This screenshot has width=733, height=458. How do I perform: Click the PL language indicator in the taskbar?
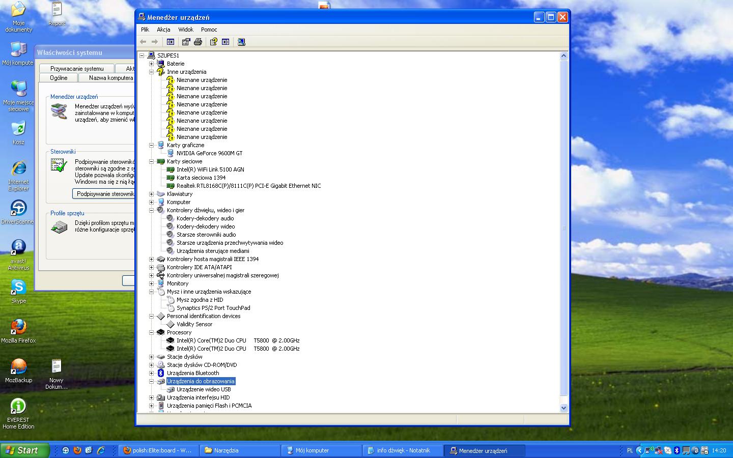[630, 450]
